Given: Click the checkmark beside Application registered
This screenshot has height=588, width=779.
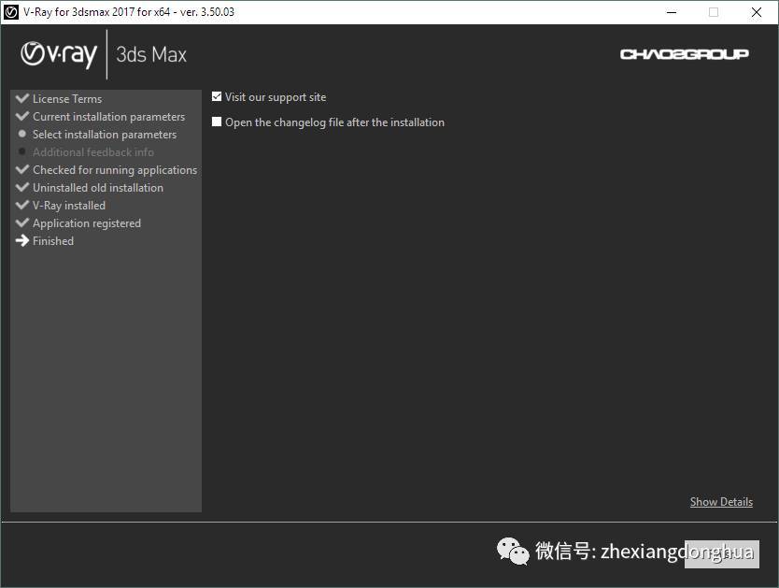Looking at the screenshot, I should tap(22, 222).
